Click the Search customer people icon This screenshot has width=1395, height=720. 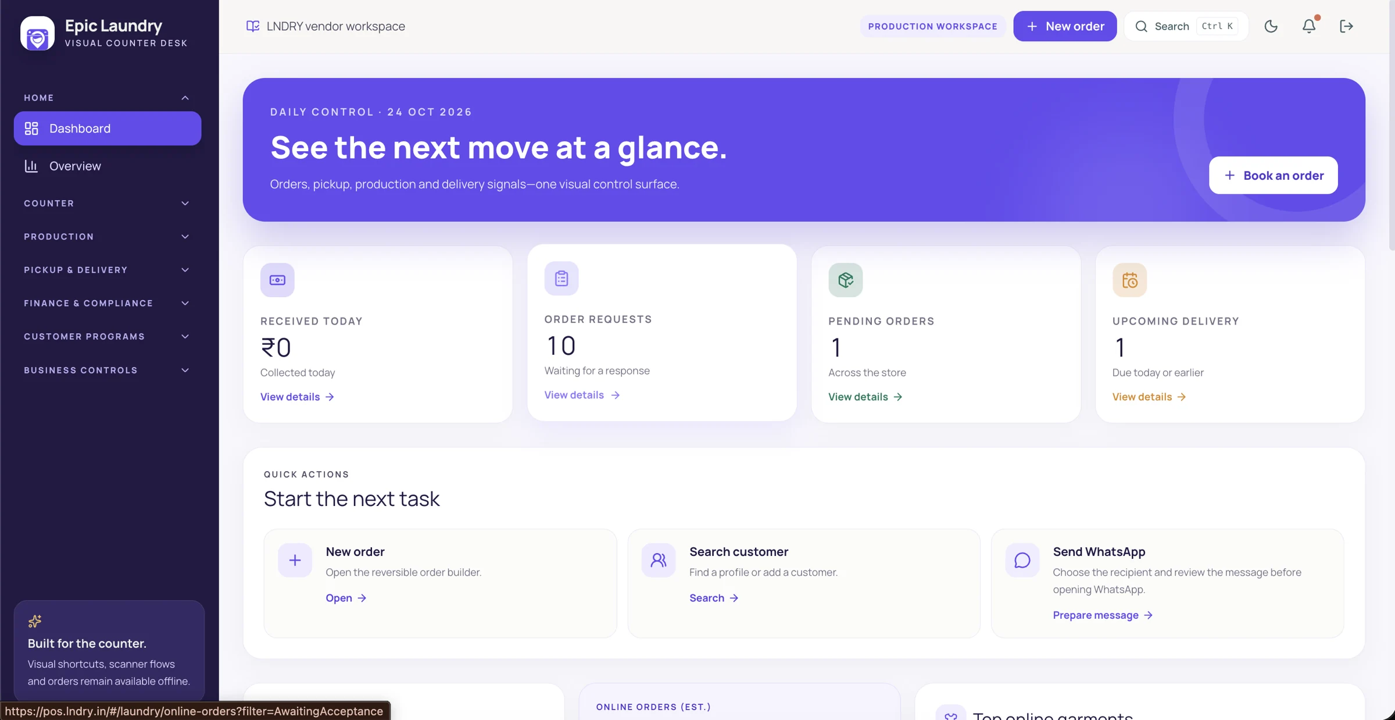659,560
